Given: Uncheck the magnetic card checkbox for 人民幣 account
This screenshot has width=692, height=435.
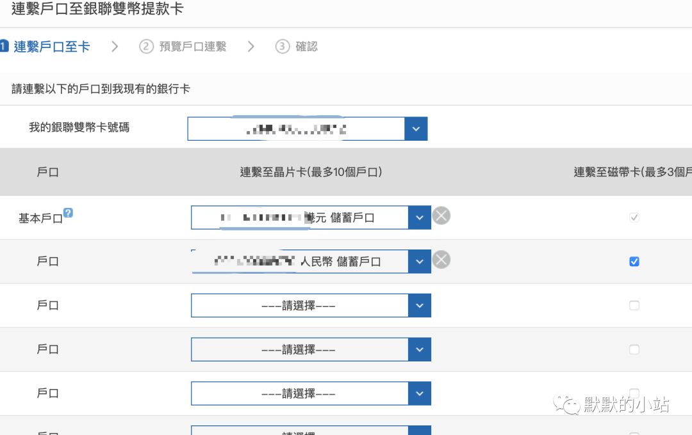Looking at the screenshot, I should pos(634,261).
